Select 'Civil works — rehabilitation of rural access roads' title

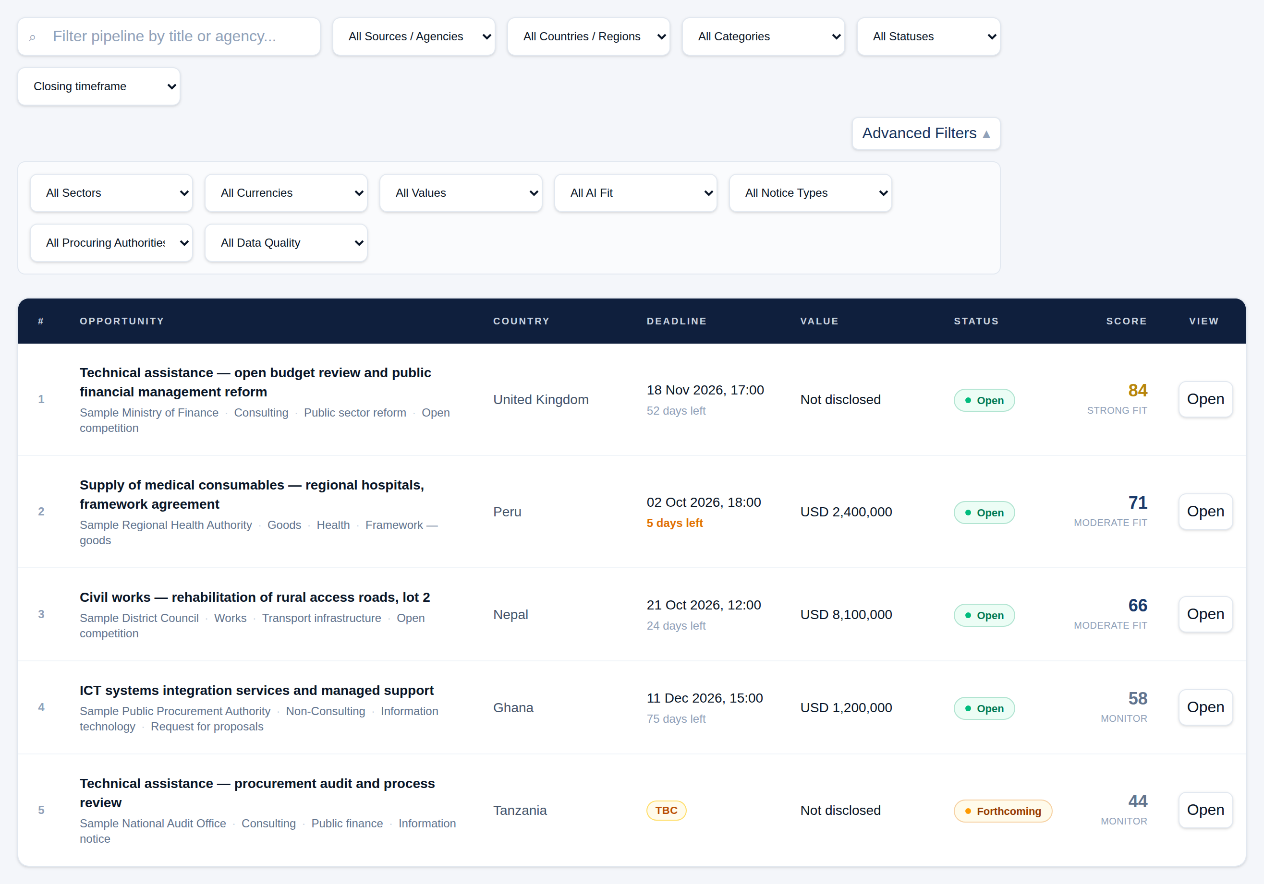pos(255,597)
